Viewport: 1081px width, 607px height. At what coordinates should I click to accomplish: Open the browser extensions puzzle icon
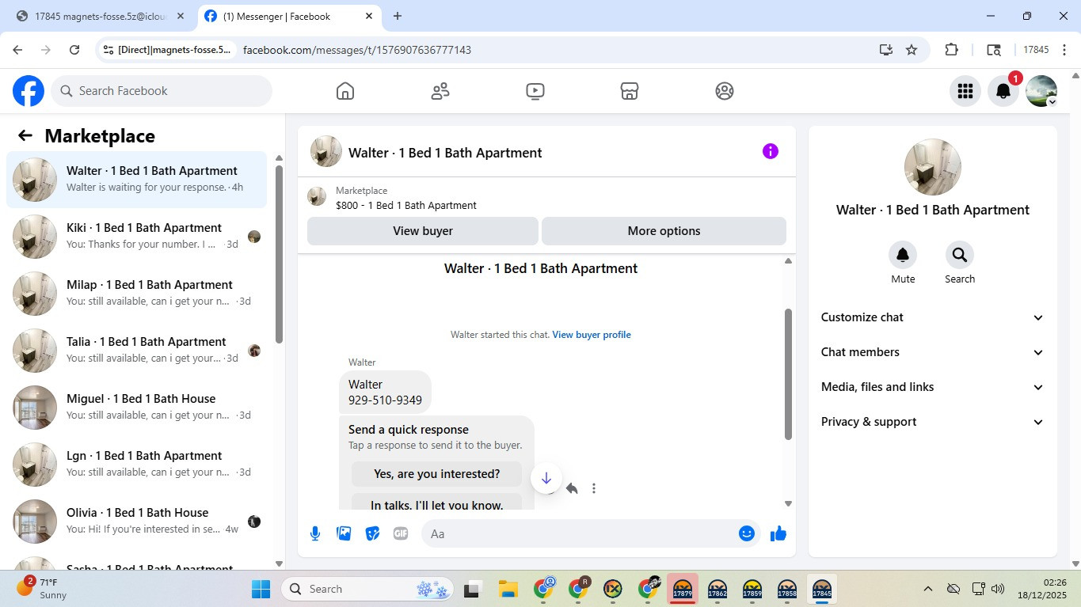point(952,50)
